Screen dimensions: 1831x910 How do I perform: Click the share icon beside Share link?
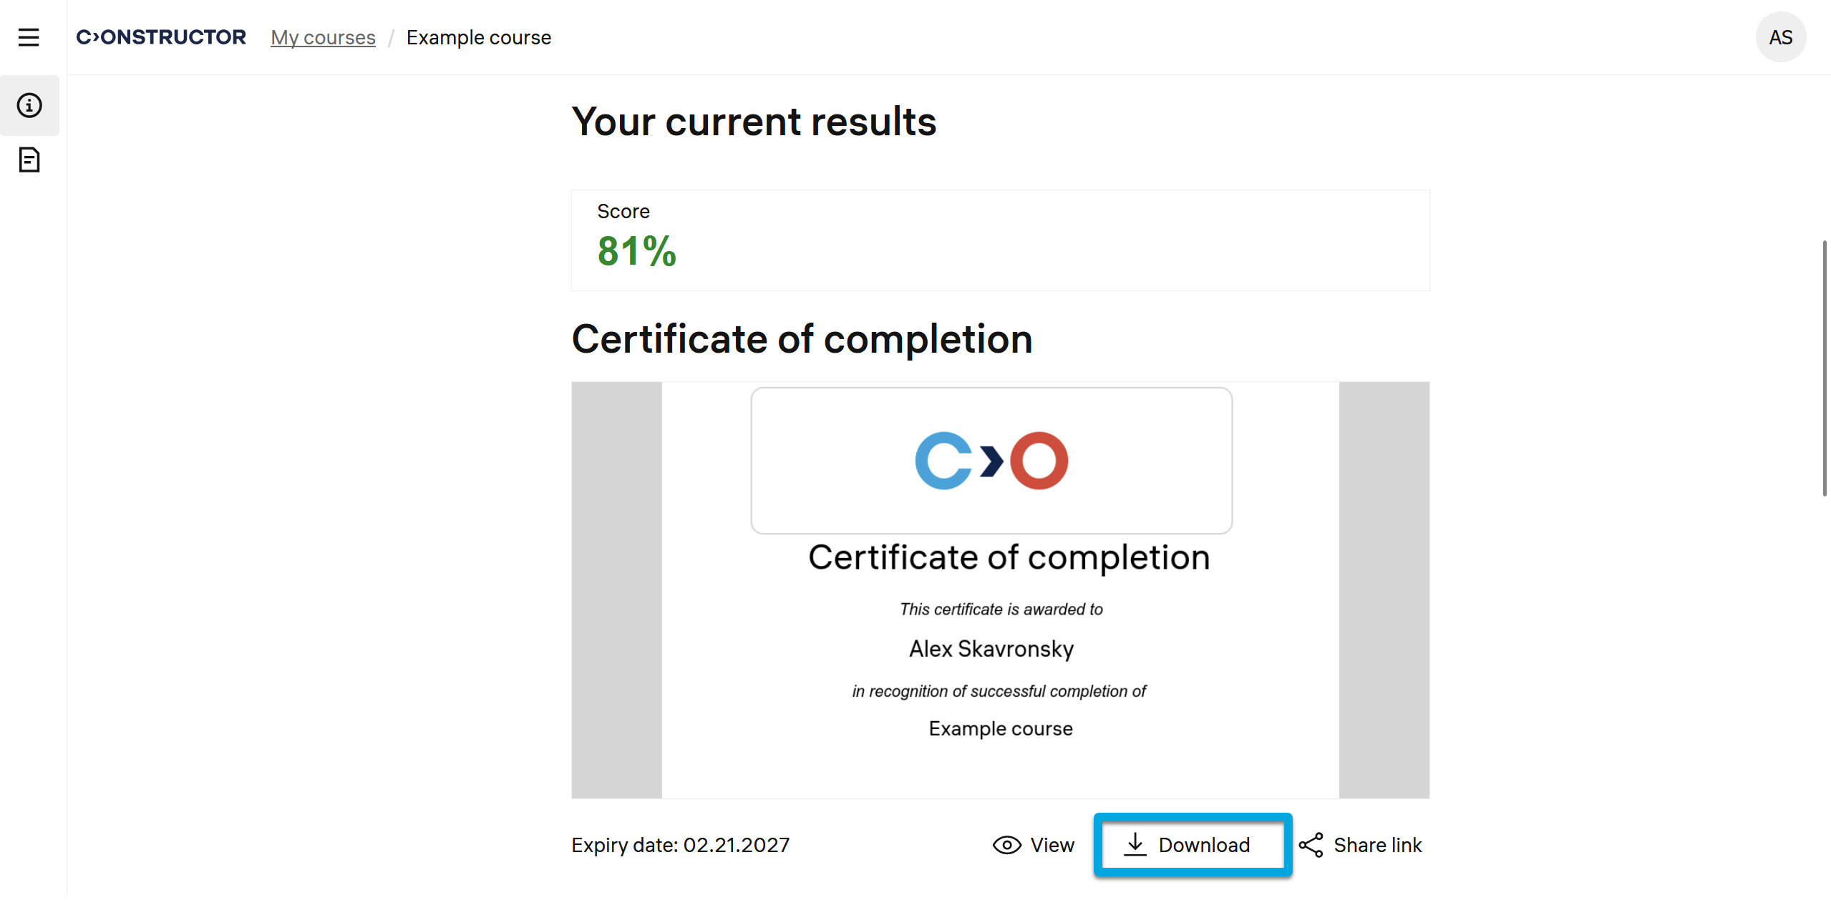coord(1311,845)
